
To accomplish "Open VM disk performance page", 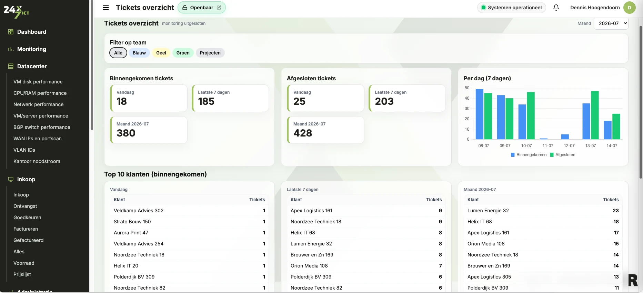I will [38, 82].
